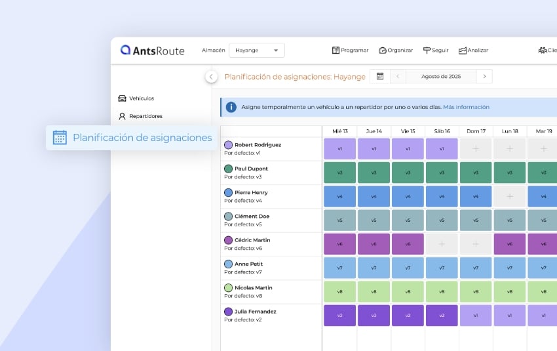Go to the next month
Viewport: 557px width, 351px height.
[x=484, y=77]
